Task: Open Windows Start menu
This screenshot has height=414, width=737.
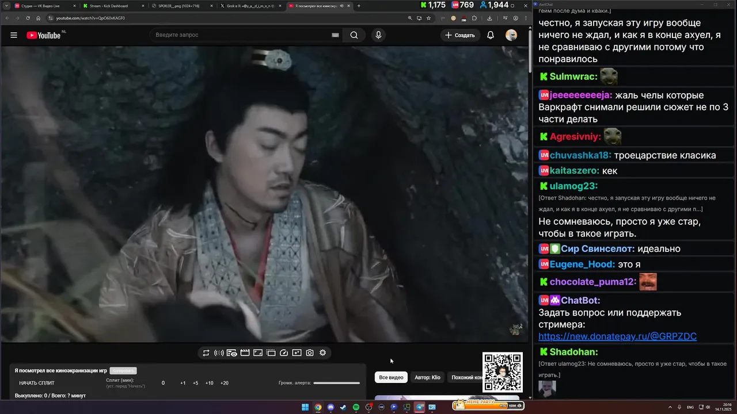Action: click(305, 407)
